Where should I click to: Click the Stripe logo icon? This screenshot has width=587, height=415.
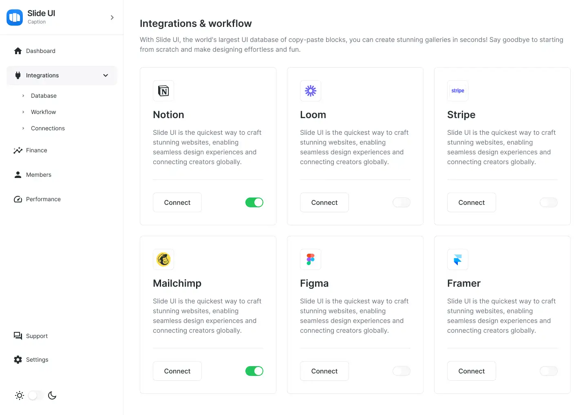click(458, 91)
